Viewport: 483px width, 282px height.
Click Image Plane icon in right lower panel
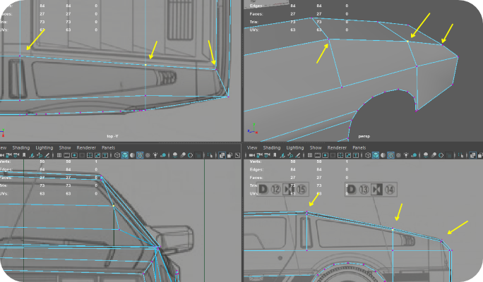click(x=282, y=155)
